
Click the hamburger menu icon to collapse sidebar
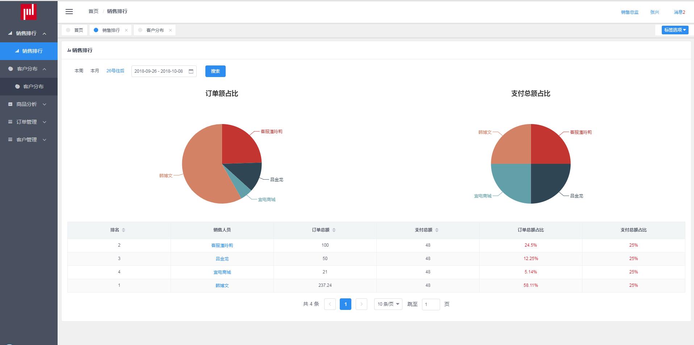69,12
